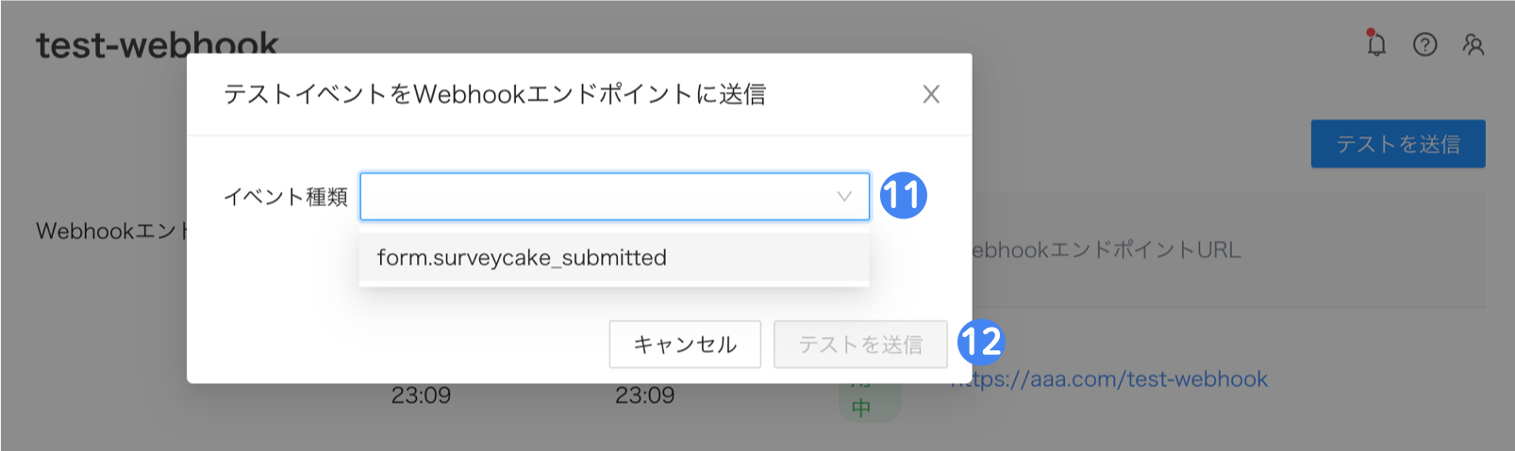Click the dialog's grey テストを送信 button

click(860, 345)
